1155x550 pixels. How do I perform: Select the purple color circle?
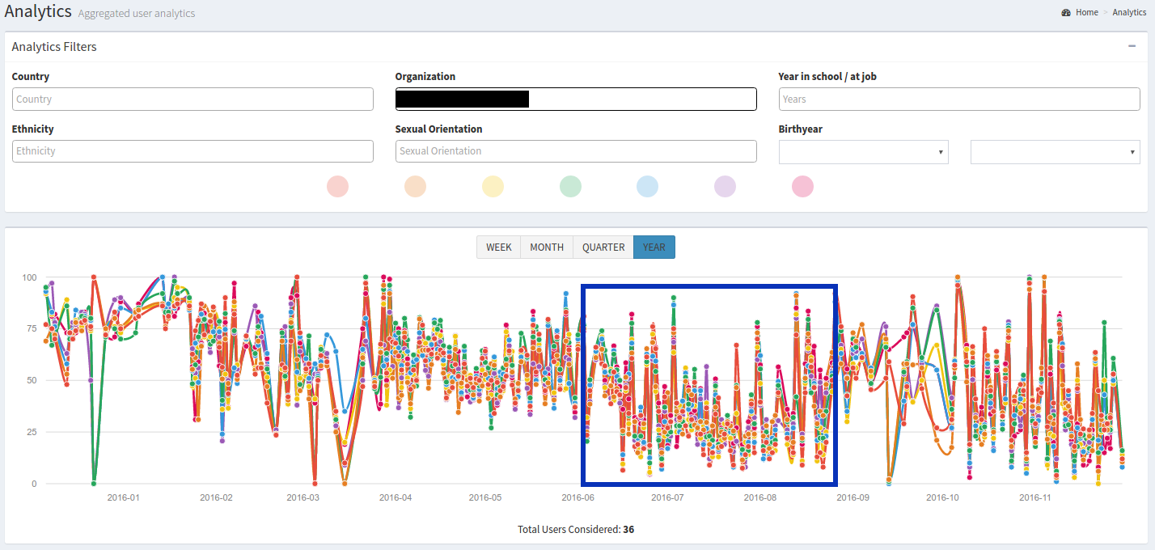(725, 186)
